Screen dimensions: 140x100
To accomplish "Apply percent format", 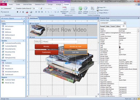I will [48, 12].
